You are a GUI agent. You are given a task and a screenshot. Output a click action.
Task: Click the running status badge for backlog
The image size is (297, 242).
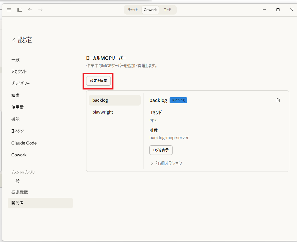coord(178,100)
